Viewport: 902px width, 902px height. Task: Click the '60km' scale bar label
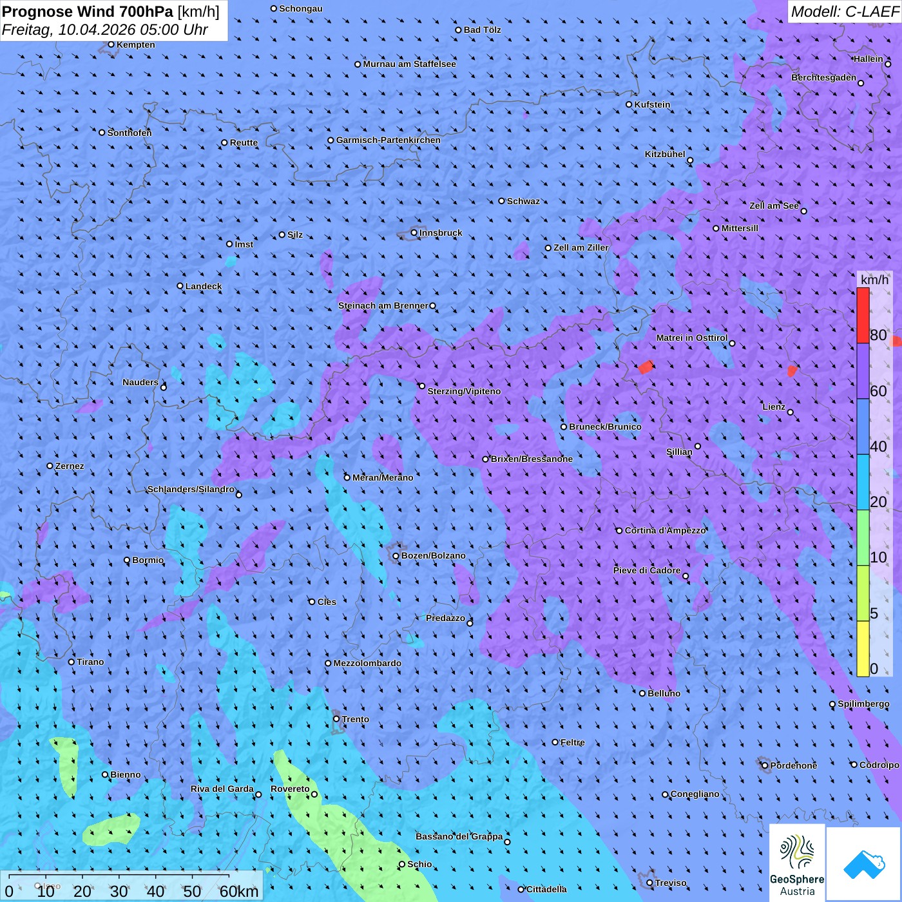pyautogui.click(x=239, y=891)
